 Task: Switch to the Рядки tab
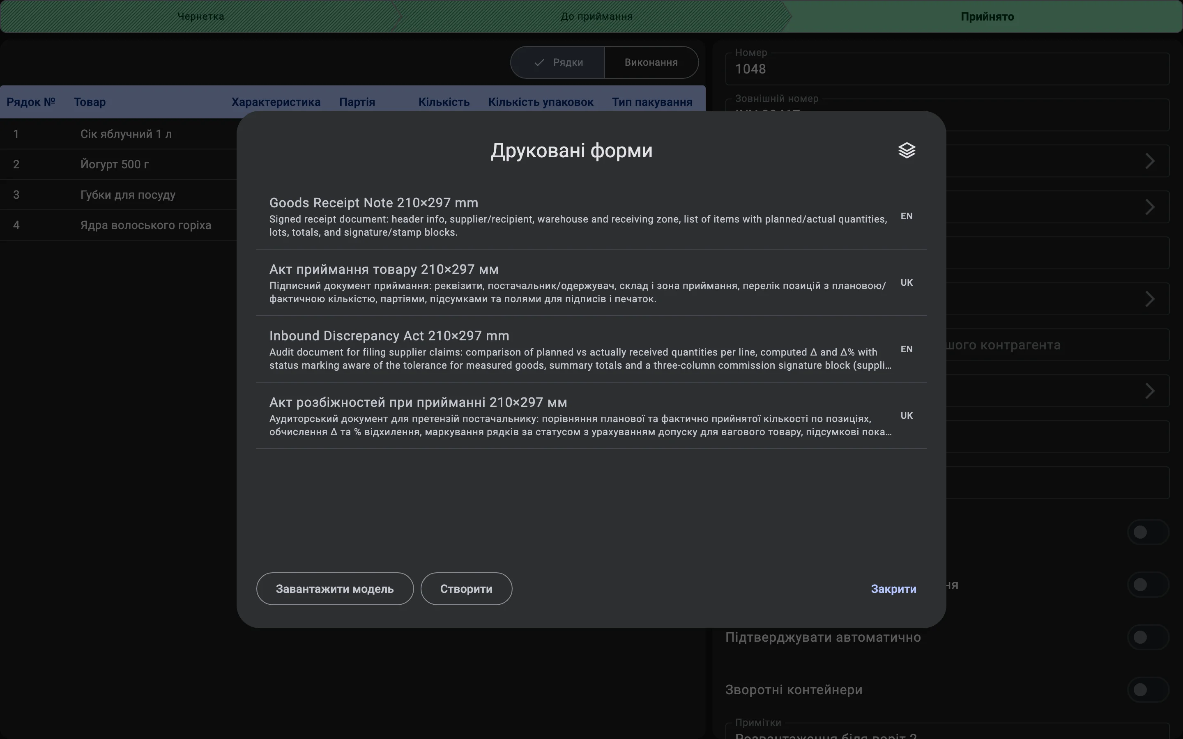(558, 62)
